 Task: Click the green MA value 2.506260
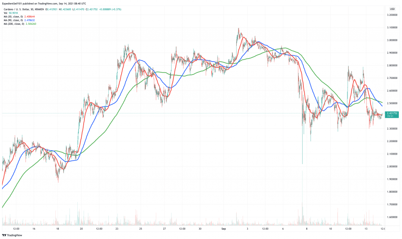pyautogui.click(x=31, y=24)
